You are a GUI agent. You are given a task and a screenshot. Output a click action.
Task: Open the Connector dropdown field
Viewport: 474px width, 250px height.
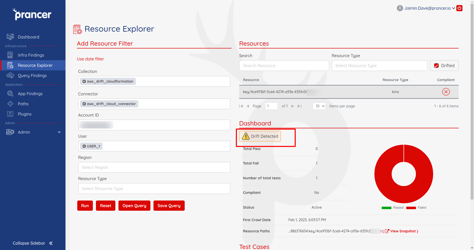pyautogui.click(x=154, y=104)
